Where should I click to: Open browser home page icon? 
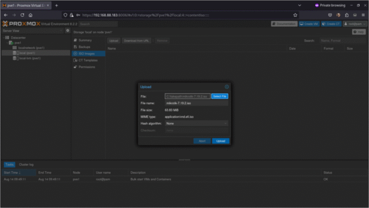click(31, 15)
